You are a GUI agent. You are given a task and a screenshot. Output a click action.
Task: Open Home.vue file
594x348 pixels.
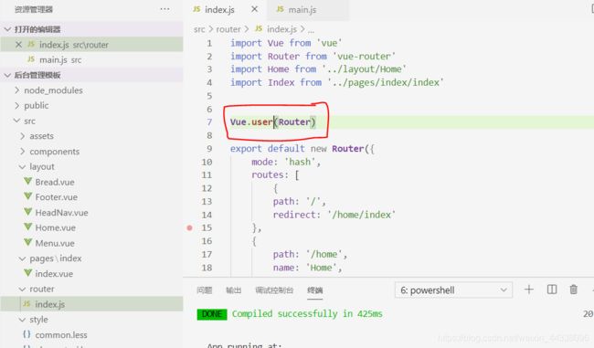pos(56,228)
